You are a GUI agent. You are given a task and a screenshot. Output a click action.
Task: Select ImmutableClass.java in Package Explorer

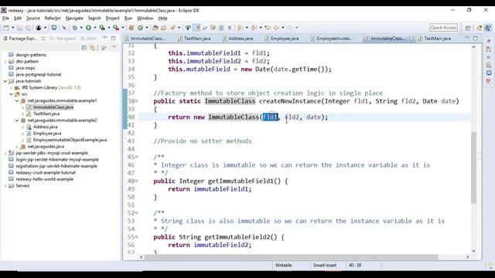click(53, 107)
